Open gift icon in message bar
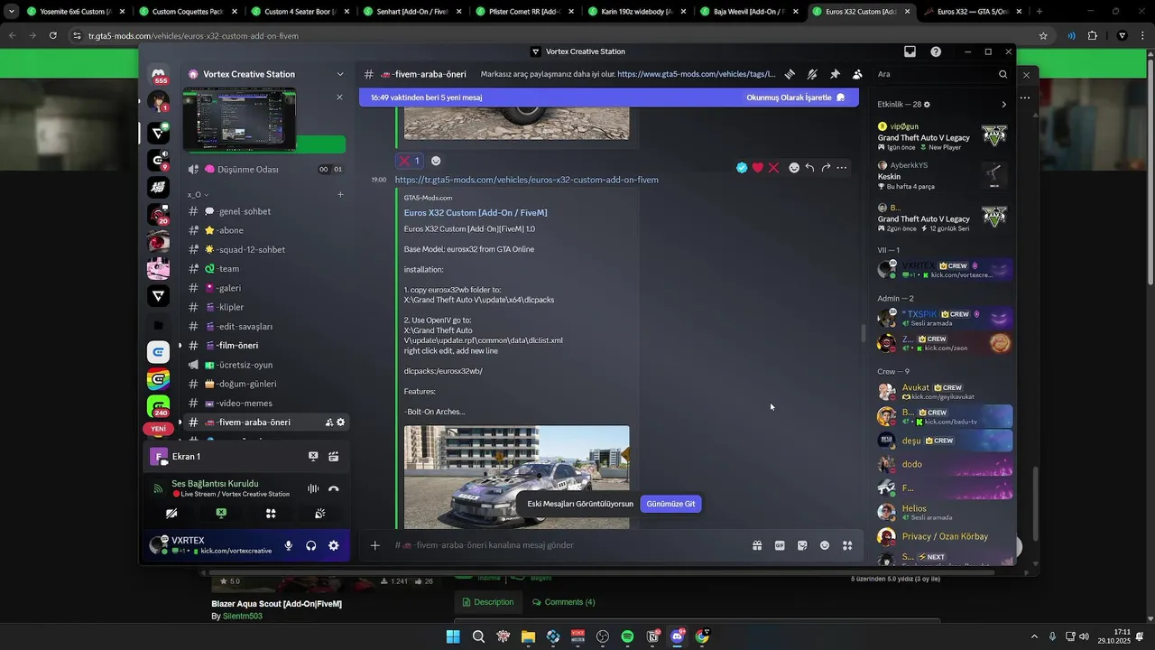The height and width of the screenshot is (650, 1155). pyautogui.click(x=757, y=545)
